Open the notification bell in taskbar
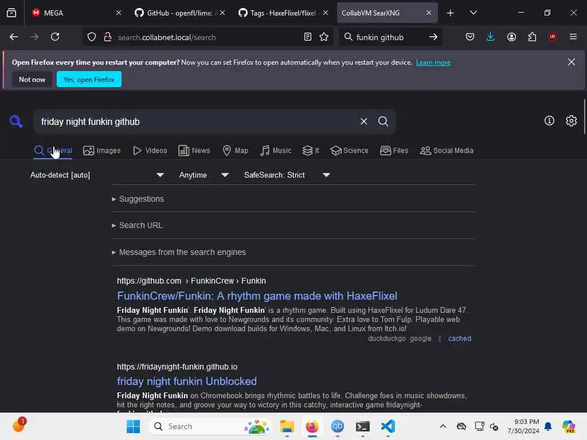This screenshot has height=440, width=587. tap(547, 426)
